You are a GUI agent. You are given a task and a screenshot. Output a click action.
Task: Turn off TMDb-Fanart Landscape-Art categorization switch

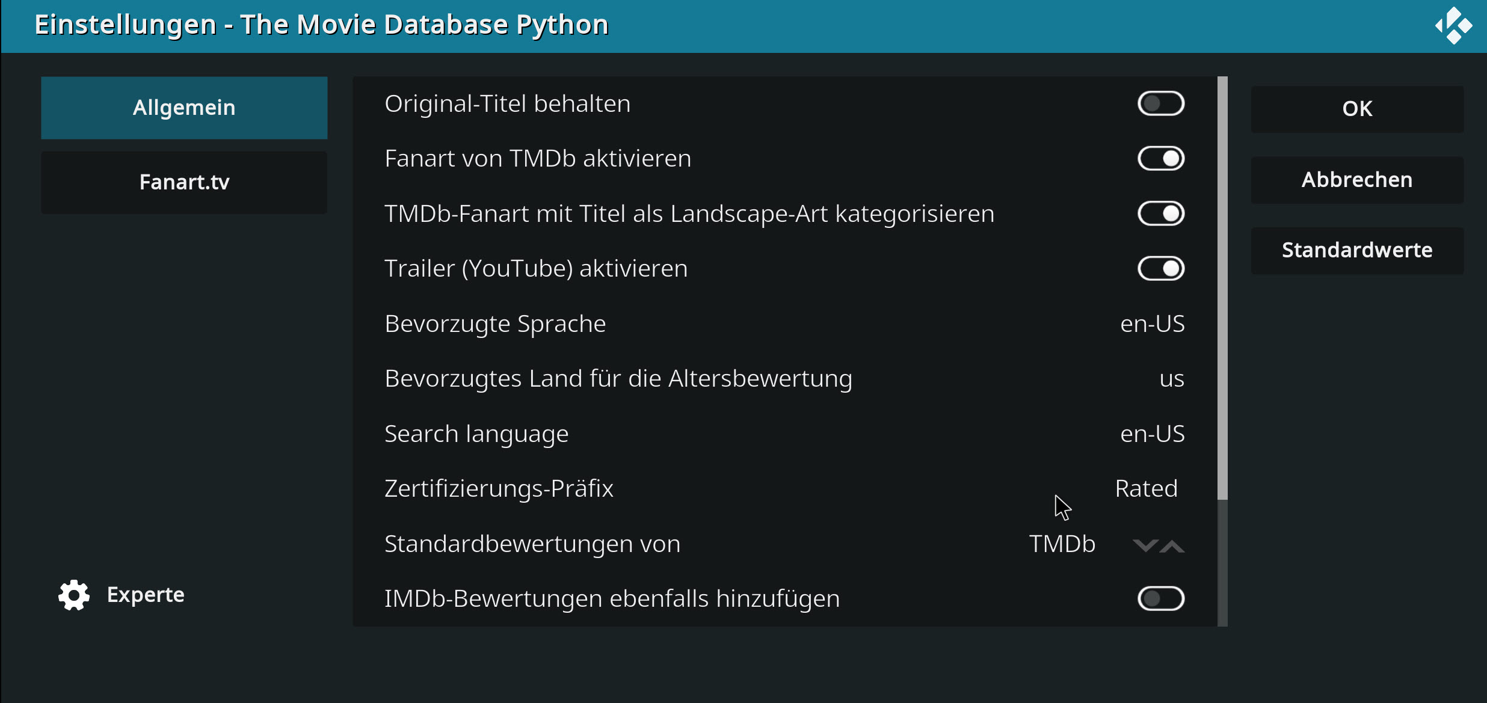click(x=1160, y=213)
